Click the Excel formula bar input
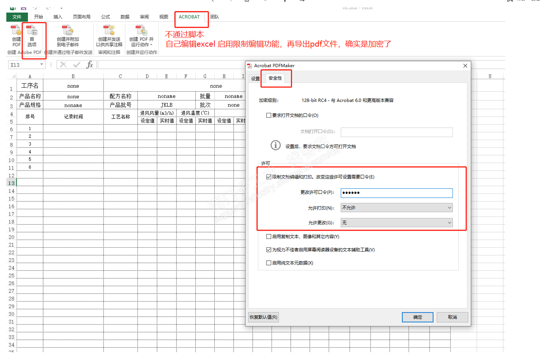The image size is (545, 358). coord(171,65)
